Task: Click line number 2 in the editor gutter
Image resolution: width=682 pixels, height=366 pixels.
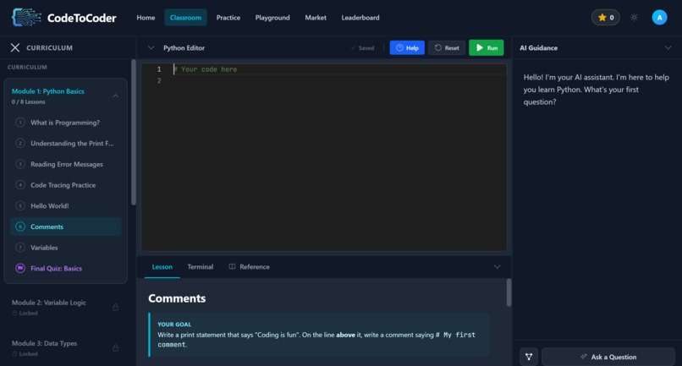Action: [x=159, y=81]
